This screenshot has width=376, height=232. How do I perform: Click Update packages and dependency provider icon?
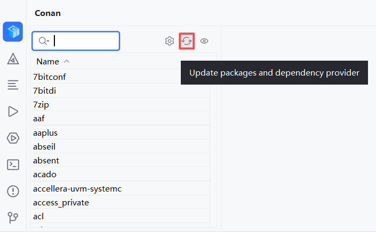pyautogui.click(x=187, y=41)
